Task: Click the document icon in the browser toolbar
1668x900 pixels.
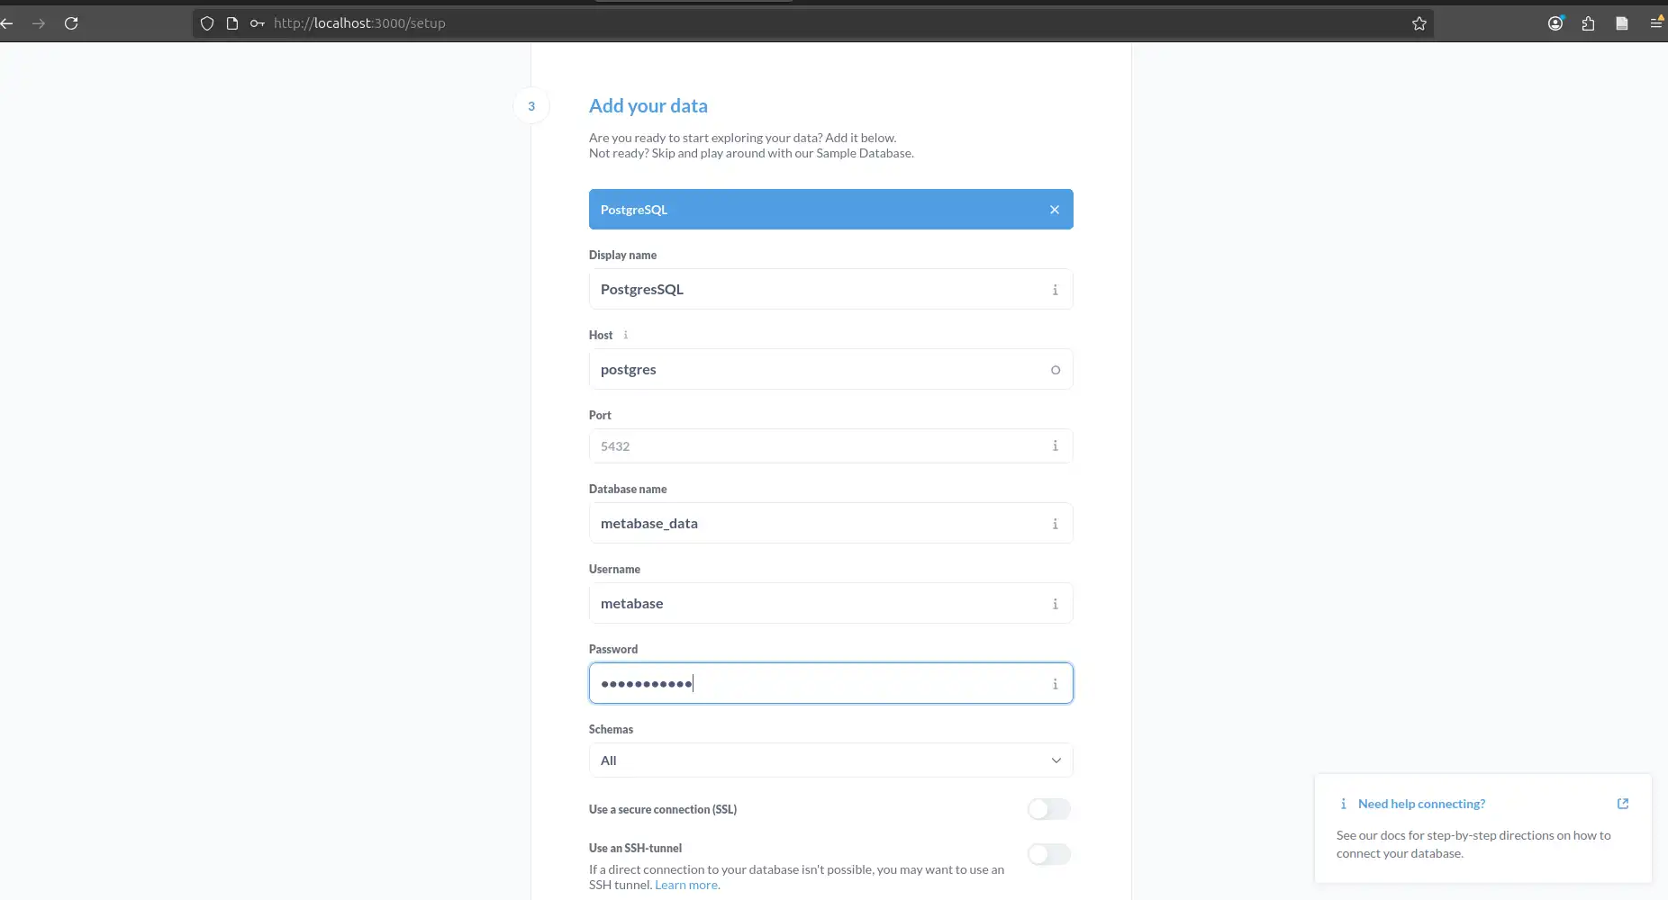Action: click(x=1622, y=23)
